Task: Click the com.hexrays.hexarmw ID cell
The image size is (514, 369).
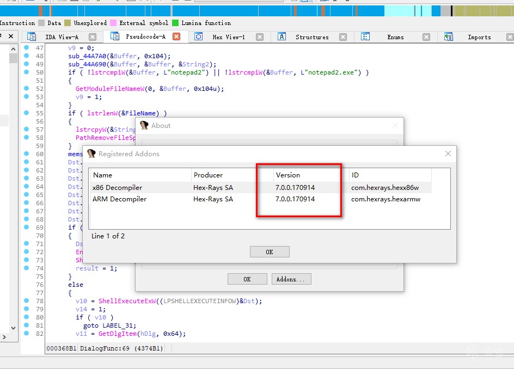Action: click(x=385, y=199)
